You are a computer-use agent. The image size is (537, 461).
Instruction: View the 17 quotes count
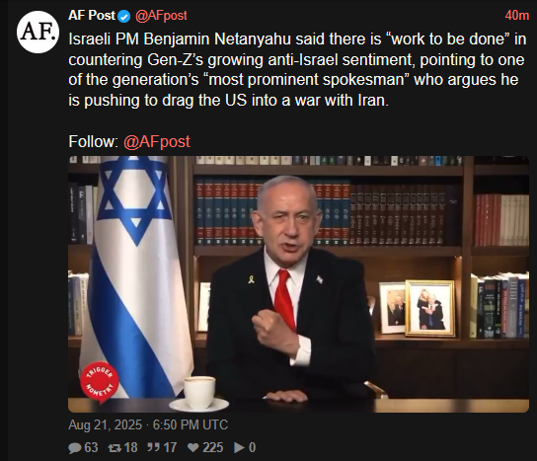click(170, 447)
